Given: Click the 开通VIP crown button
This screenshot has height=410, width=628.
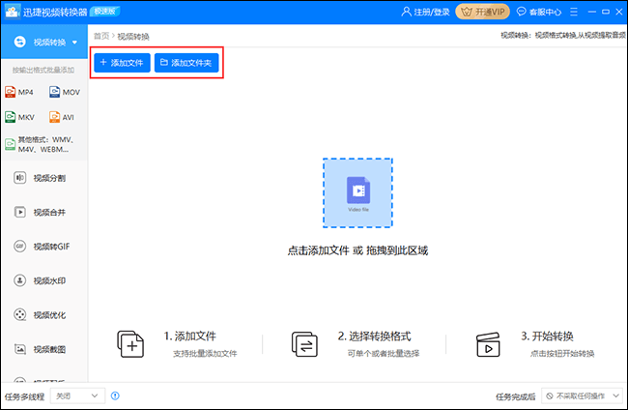Looking at the screenshot, I should [x=483, y=12].
